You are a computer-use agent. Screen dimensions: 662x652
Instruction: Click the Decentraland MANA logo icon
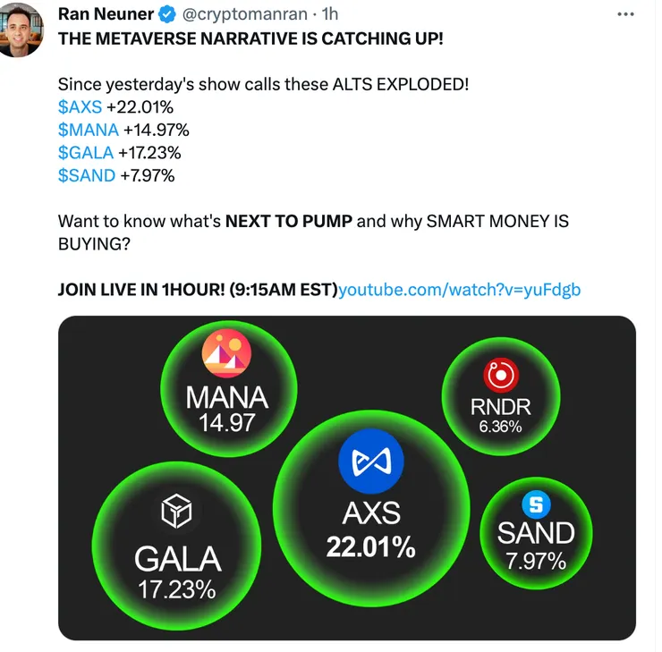pos(227,354)
